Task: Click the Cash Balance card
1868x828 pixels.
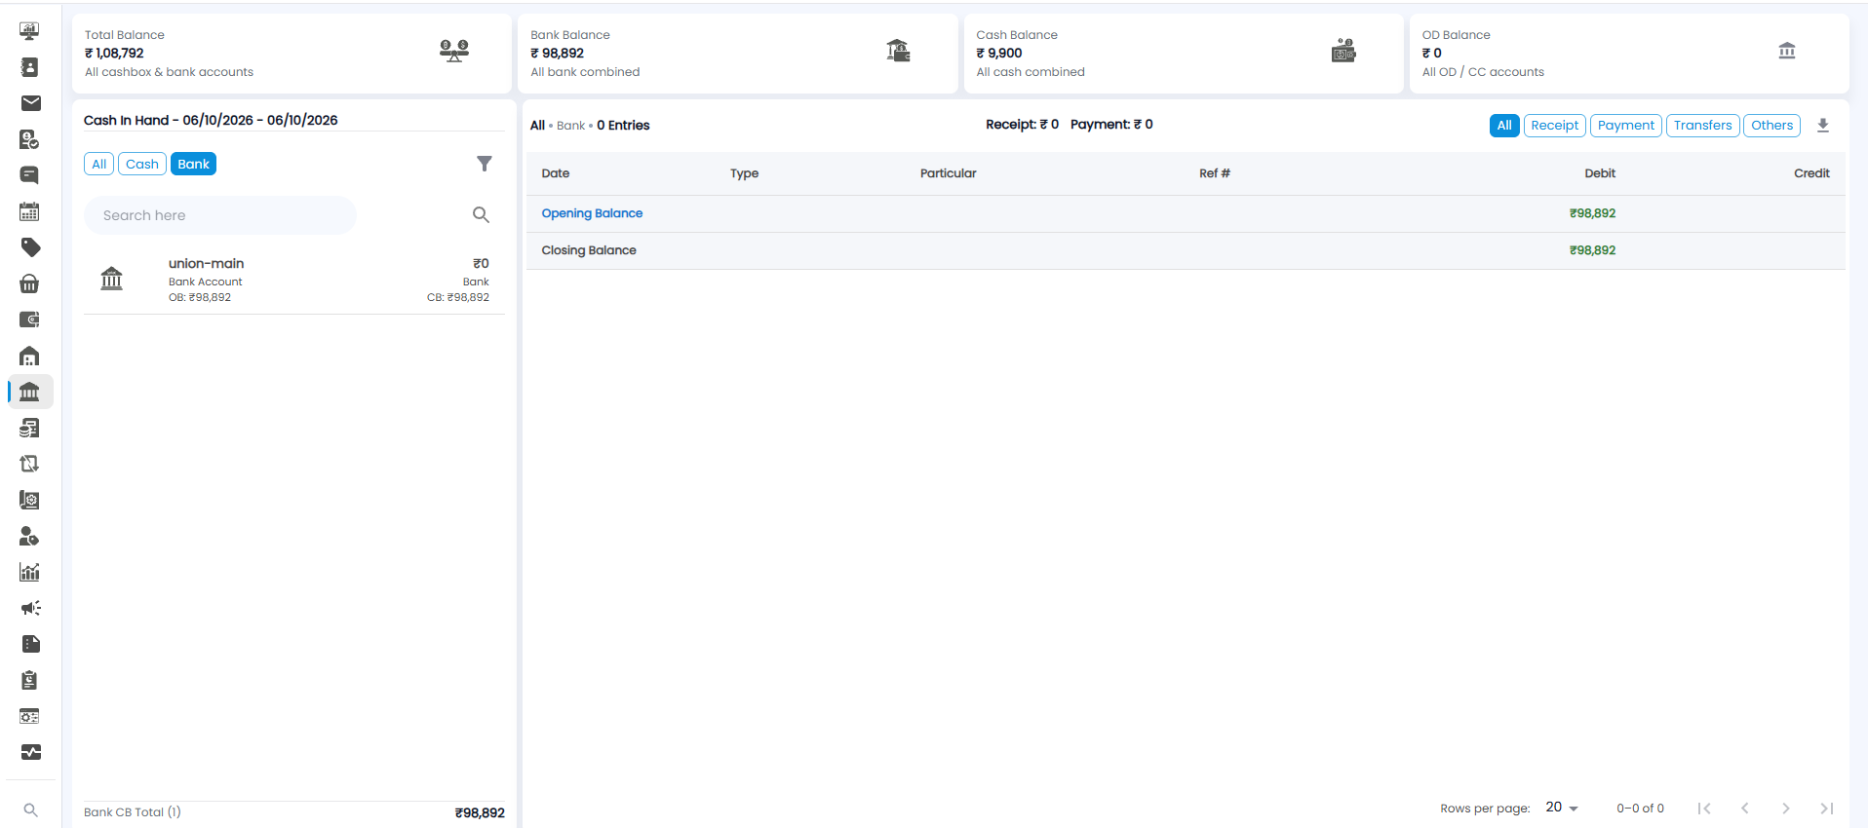Action: pos(1184,54)
